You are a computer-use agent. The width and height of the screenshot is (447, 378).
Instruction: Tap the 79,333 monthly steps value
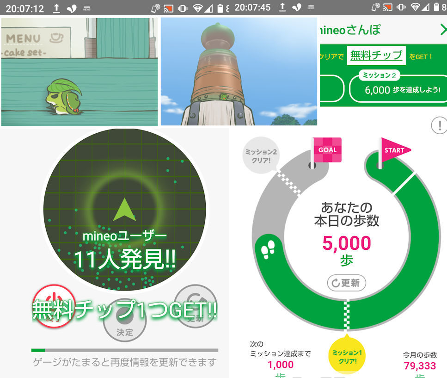420,366
